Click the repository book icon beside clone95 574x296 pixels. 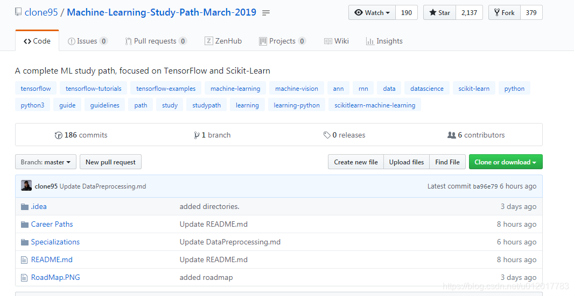(18, 12)
